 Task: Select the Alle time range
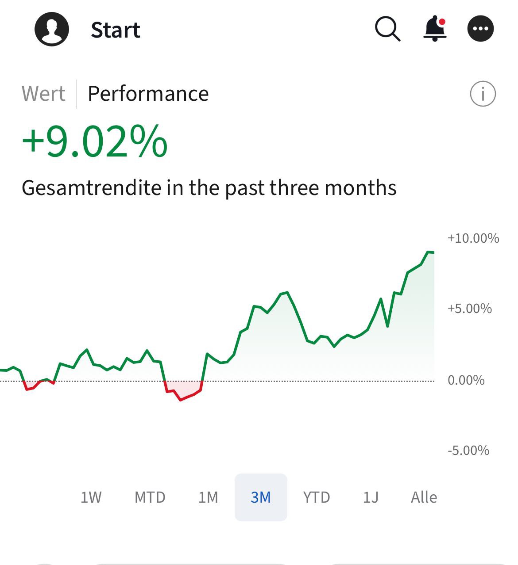(424, 497)
